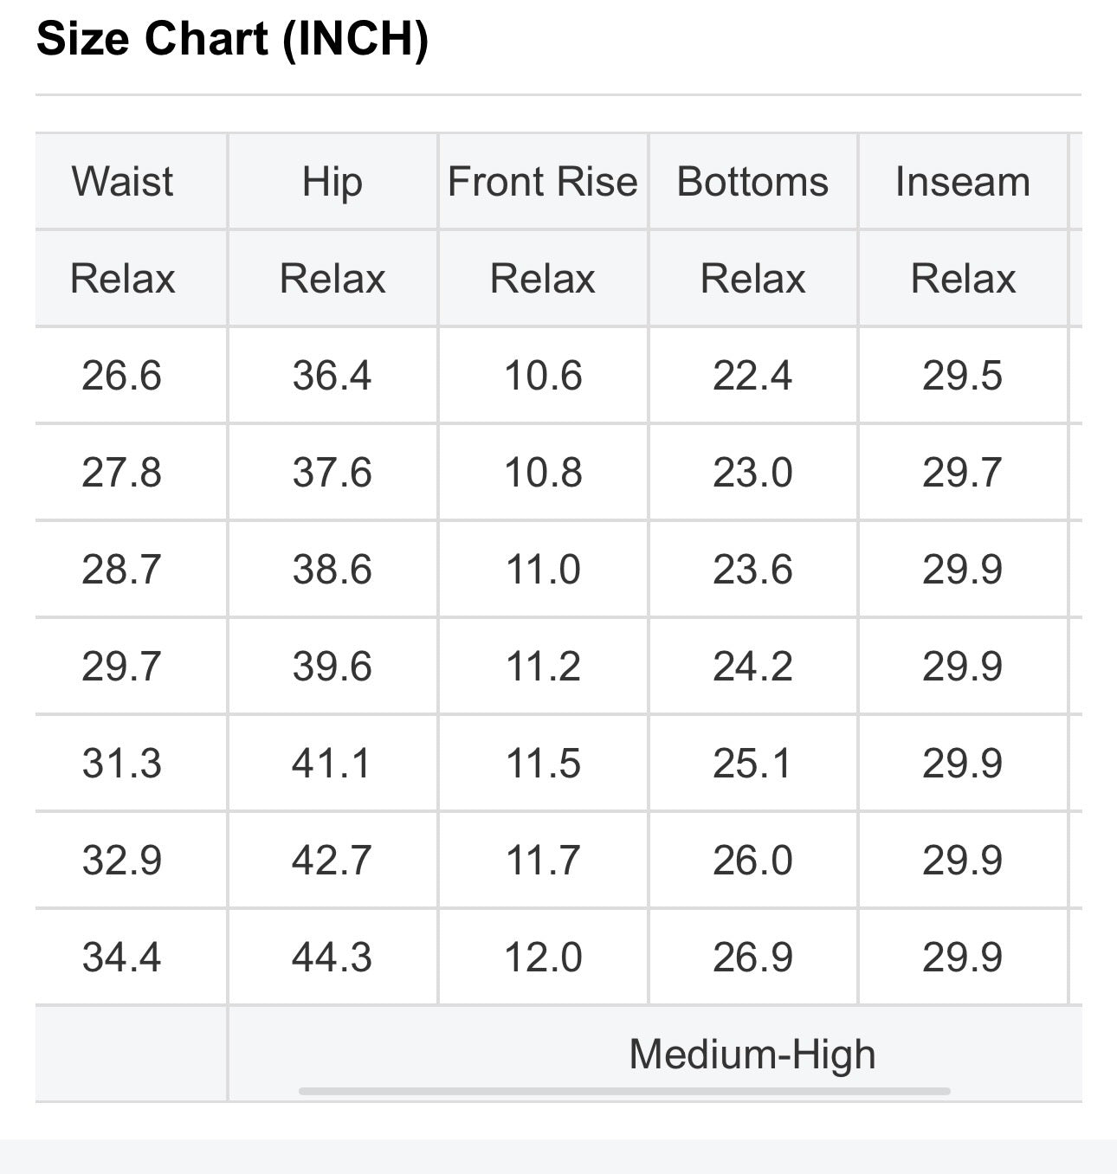This screenshot has height=1174, width=1117.
Task: Click the Front Rise column header
Action: coord(543,182)
